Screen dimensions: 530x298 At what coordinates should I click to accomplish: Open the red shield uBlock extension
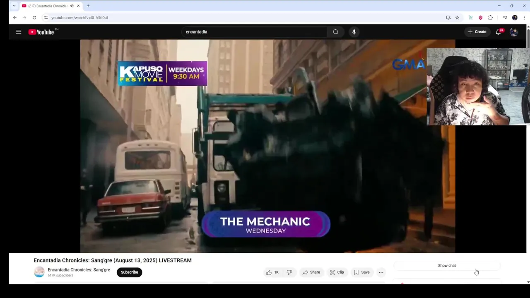point(480,18)
